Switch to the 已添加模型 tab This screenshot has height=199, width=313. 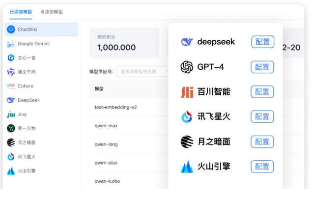[22, 12]
